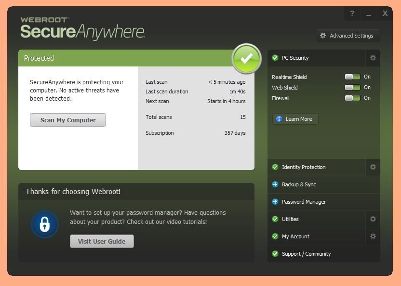Open PC Security settings gear

373,58
